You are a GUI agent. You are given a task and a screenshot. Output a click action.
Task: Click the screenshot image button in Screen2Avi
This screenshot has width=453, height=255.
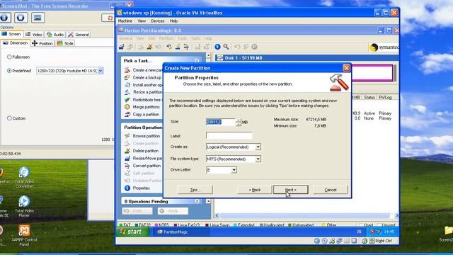coord(38,18)
